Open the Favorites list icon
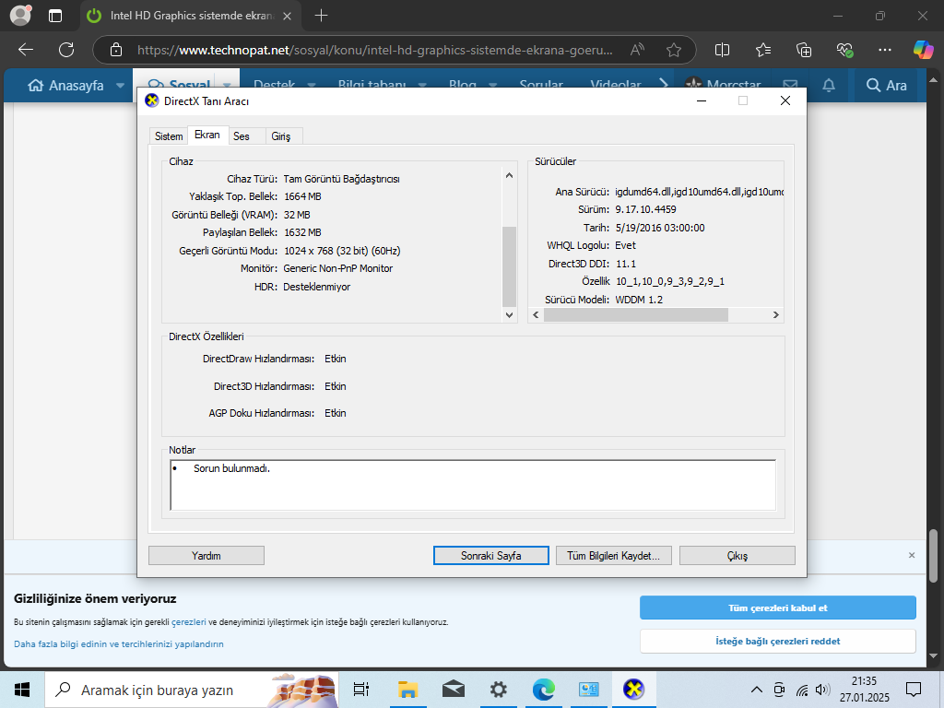Viewport: 944px width, 708px height. (x=762, y=50)
